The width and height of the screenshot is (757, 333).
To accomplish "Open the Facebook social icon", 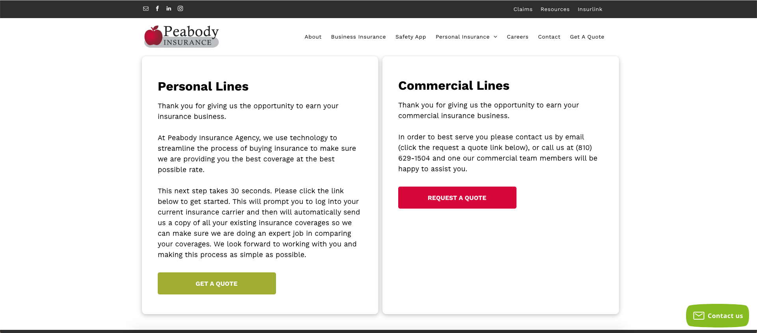I will tap(157, 9).
